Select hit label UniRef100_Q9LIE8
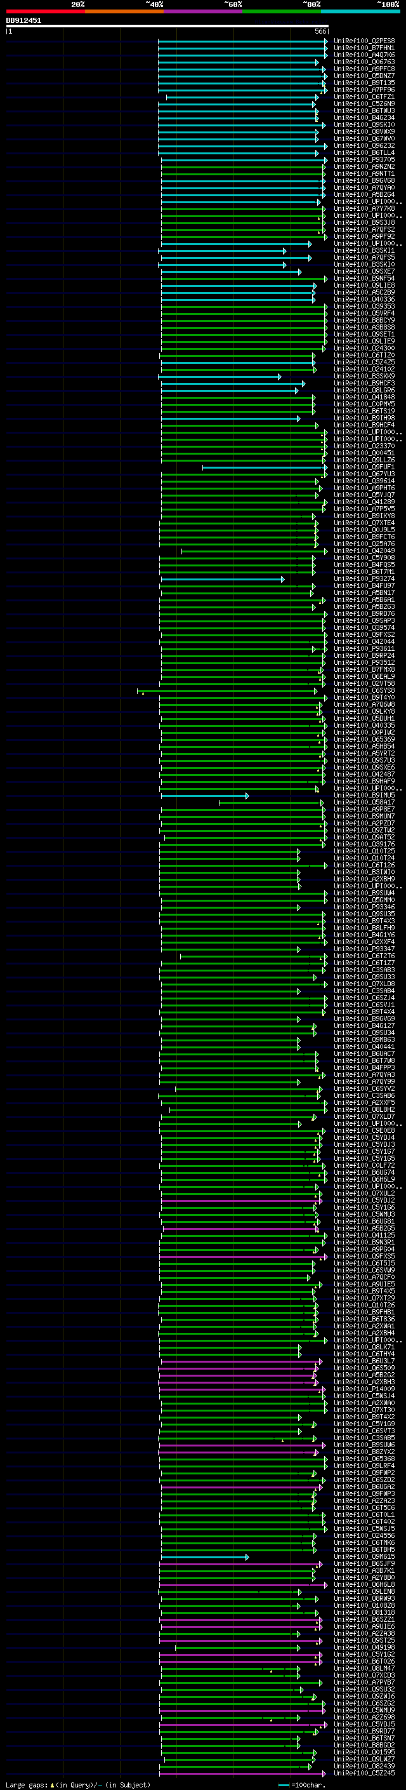Viewport: 406px width, 1790px height. coord(364,286)
